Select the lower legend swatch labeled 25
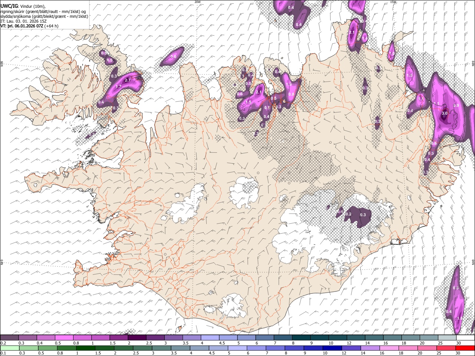 pos(446,348)
